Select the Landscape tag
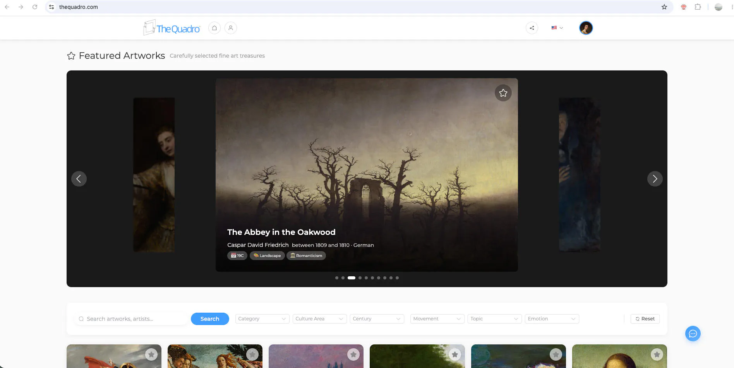 tap(267, 256)
